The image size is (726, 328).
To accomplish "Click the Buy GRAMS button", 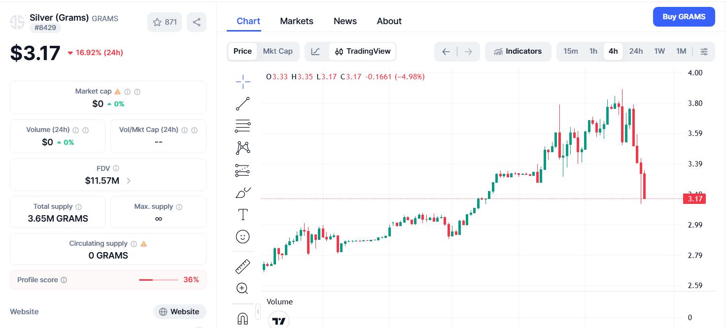I will 684,17.
